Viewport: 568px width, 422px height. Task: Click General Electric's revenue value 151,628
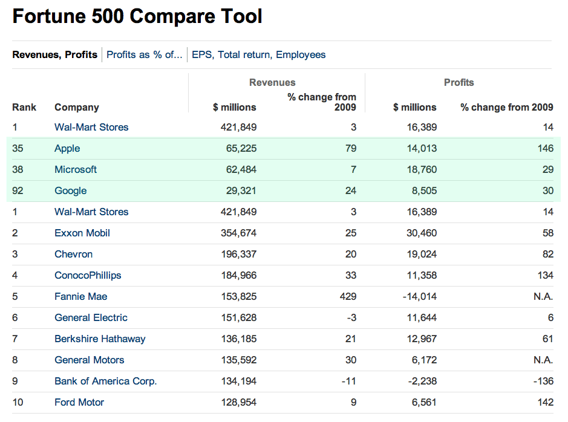[239, 318]
